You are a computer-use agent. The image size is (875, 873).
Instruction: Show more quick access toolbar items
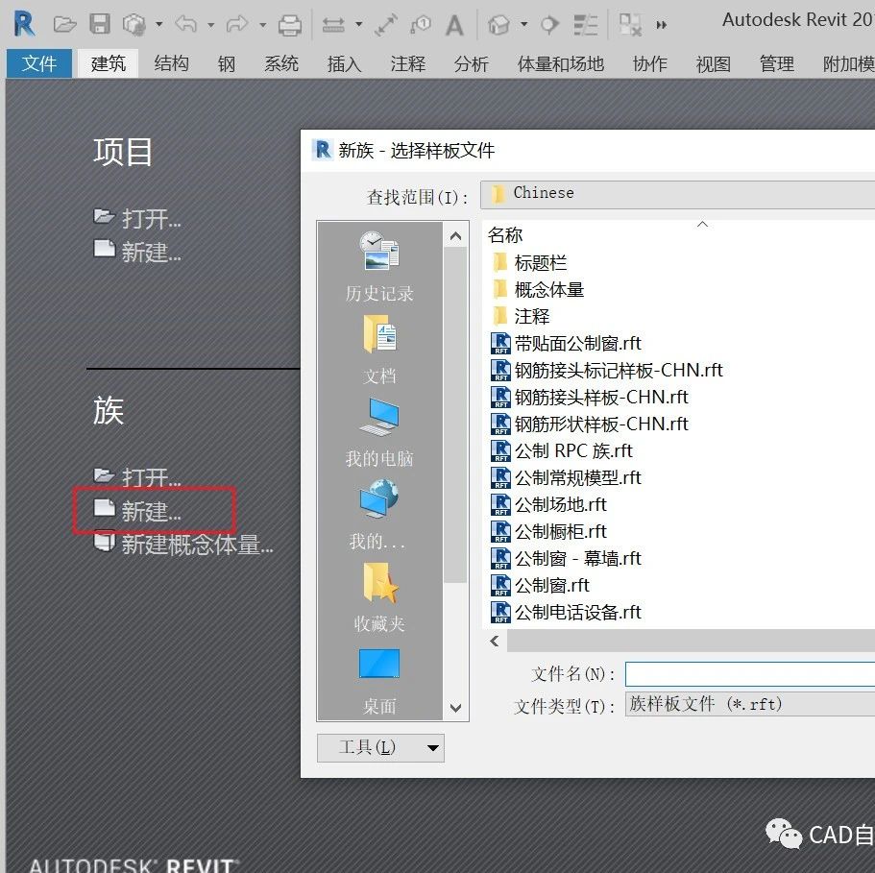661,25
